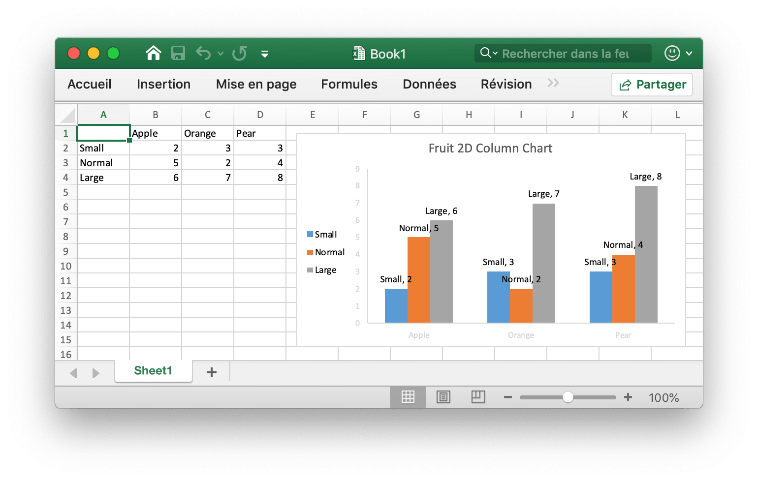Screen dimensions: 758x481
Task: Expand hidden ribbon tabs with double chevron
Action: tap(553, 83)
